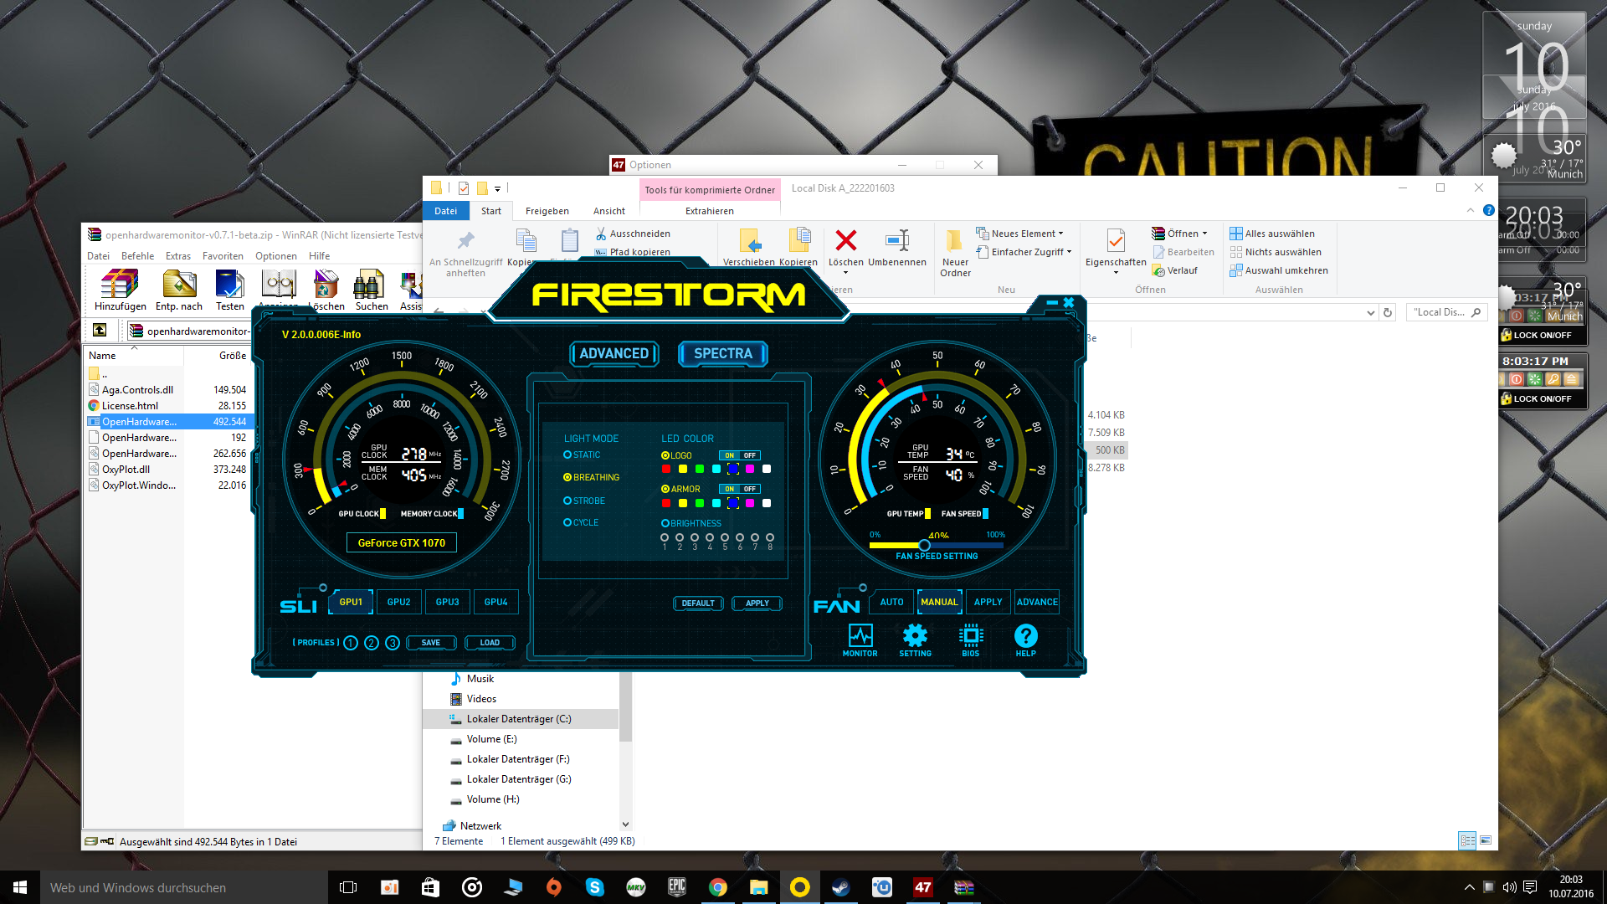Click the Testen icon in WinRAR
The image size is (1607, 904).
click(x=229, y=285)
